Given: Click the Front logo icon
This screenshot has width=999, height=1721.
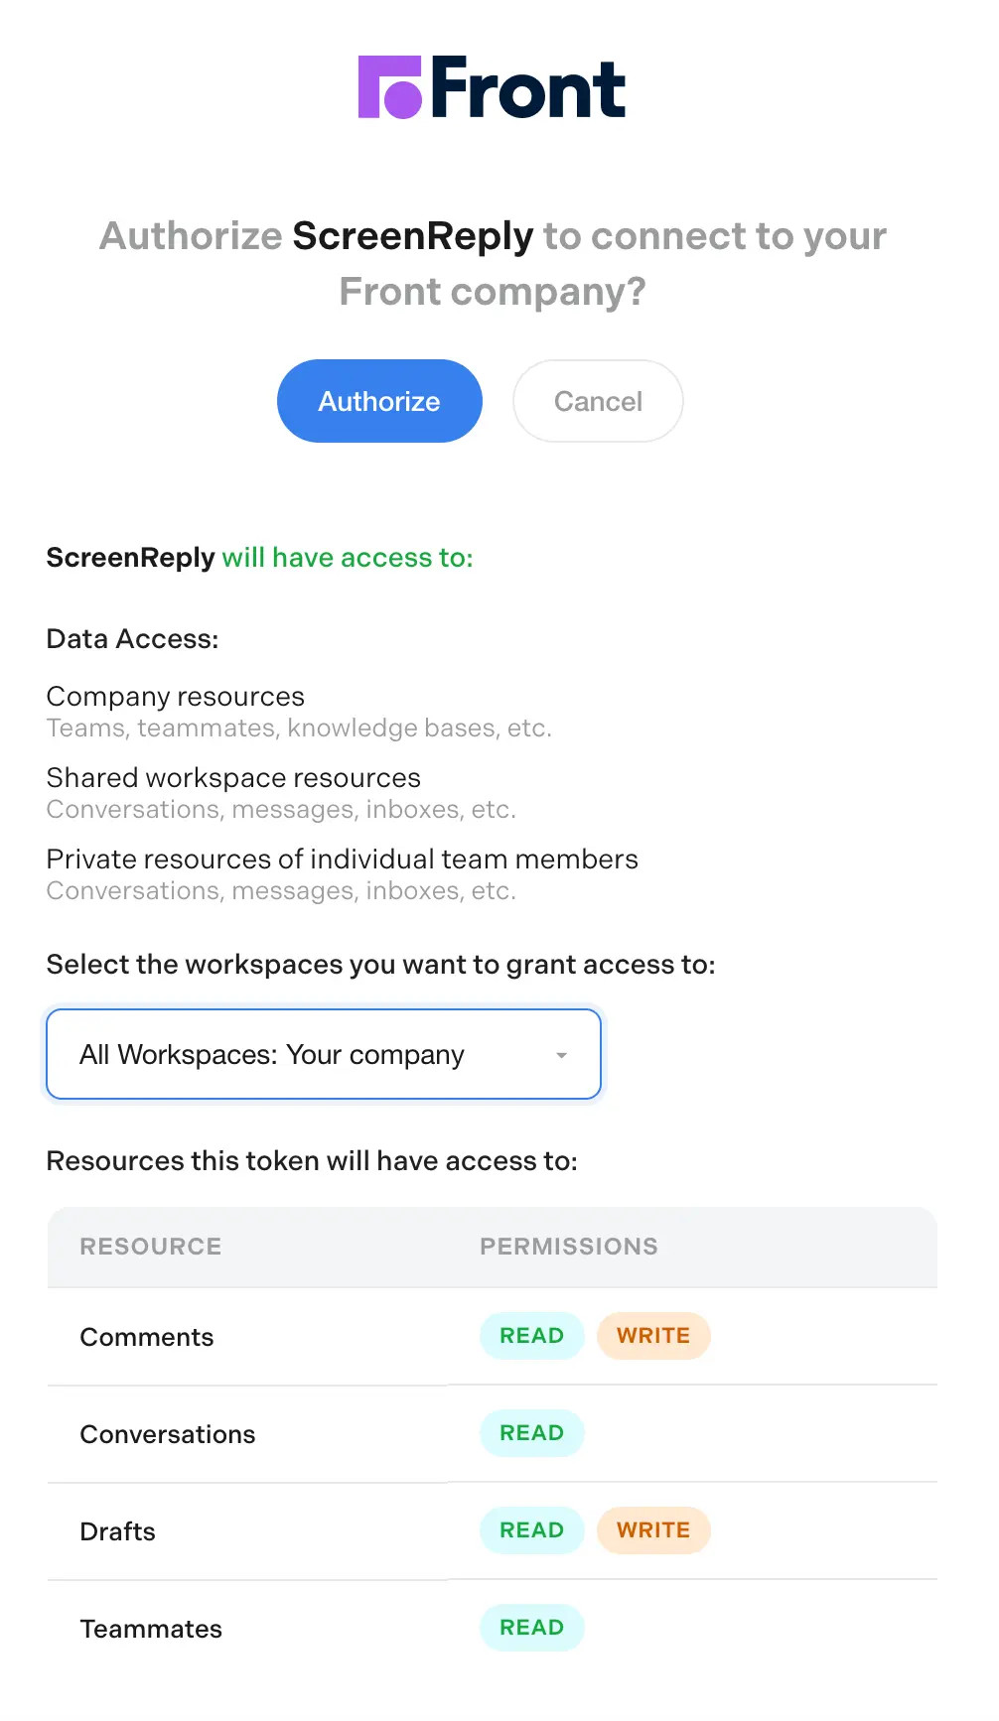Looking at the screenshot, I should click(x=391, y=87).
